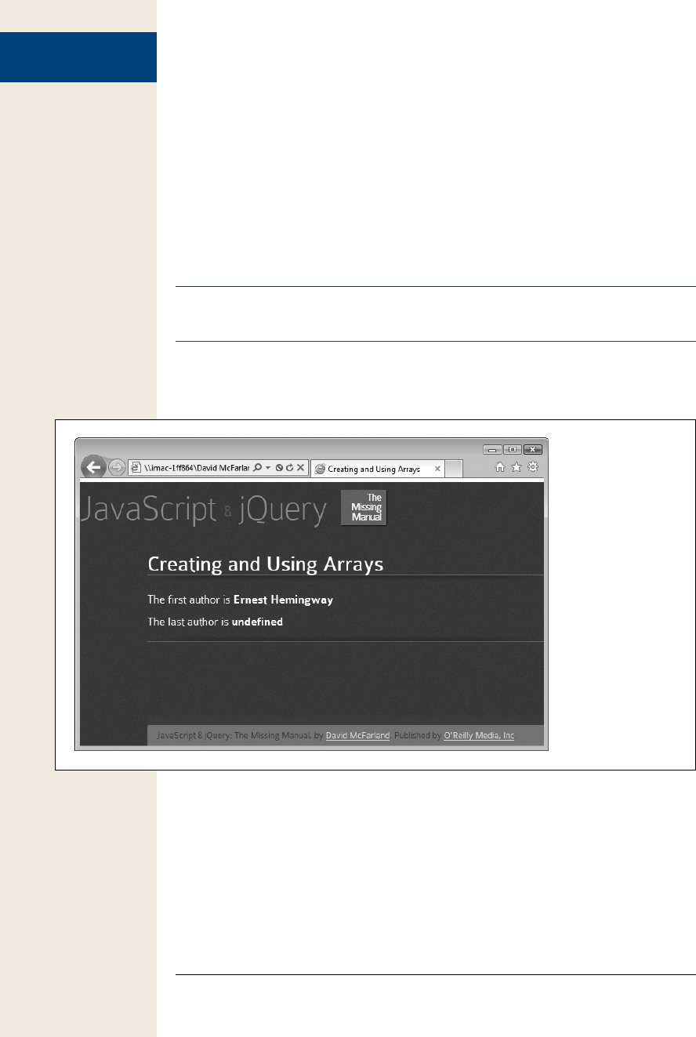Select the Creating and Using Arrays tab
The height and width of the screenshot is (1037, 696).
pyautogui.click(x=378, y=469)
